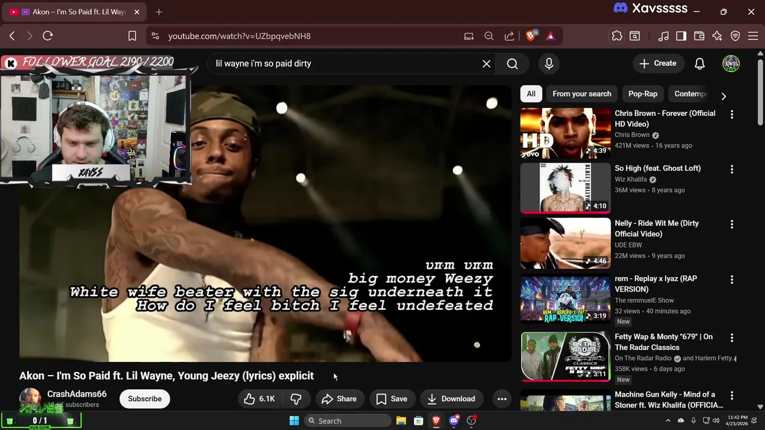Open the YouTube Create button
The height and width of the screenshot is (430, 765).
click(x=658, y=63)
